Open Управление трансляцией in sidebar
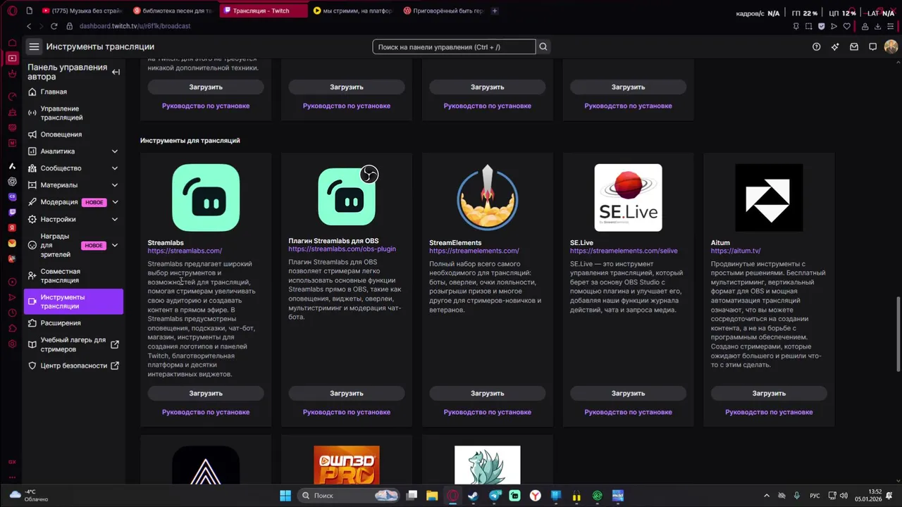The height and width of the screenshot is (507, 902). [73, 113]
